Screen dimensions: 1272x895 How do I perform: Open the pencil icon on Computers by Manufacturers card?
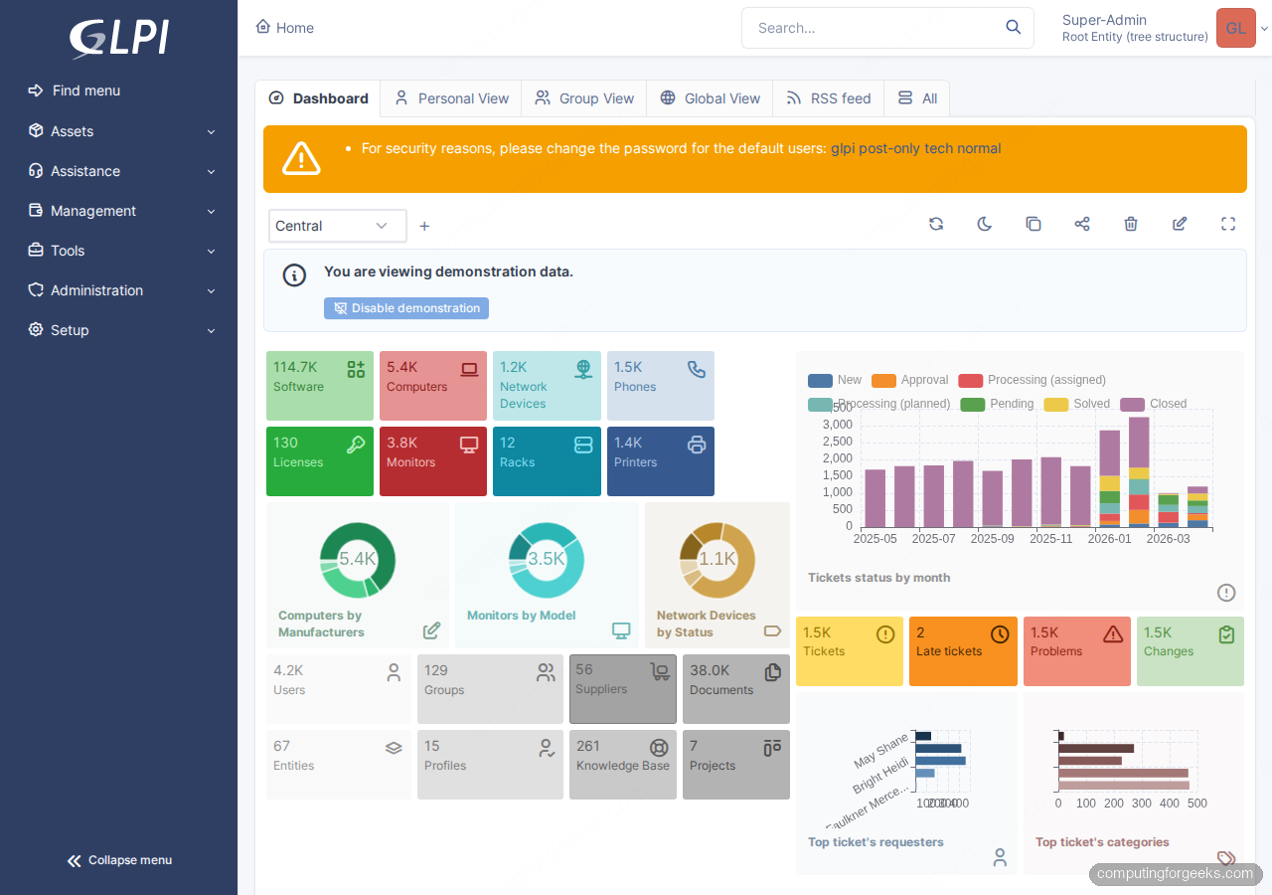pyautogui.click(x=431, y=630)
